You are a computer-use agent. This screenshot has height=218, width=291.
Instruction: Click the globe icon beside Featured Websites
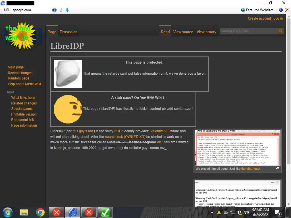coord(243,10)
